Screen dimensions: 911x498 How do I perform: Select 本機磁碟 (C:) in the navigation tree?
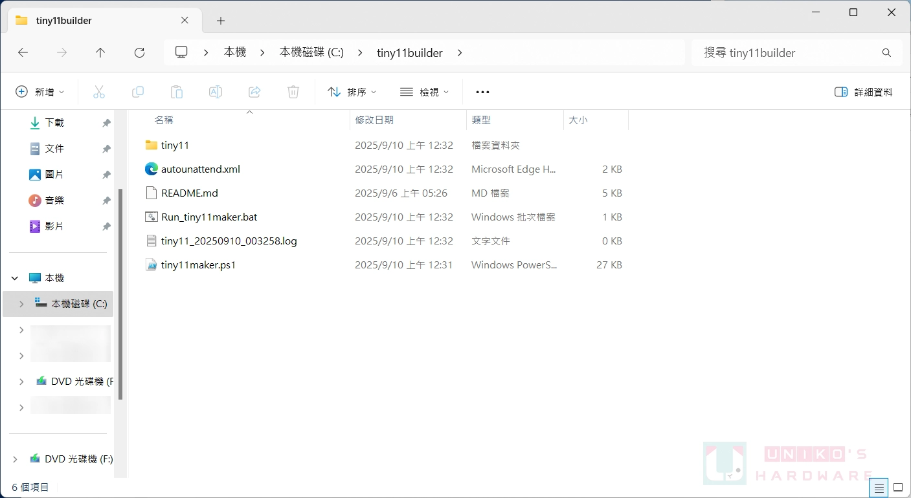[58, 303]
